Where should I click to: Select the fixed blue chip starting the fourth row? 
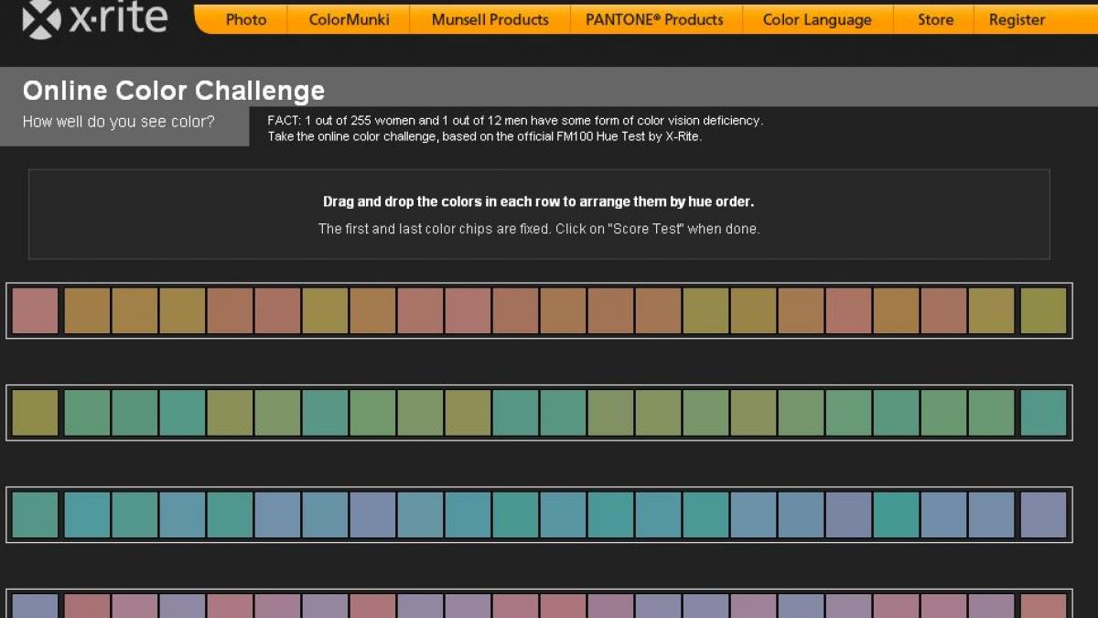[x=35, y=606]
